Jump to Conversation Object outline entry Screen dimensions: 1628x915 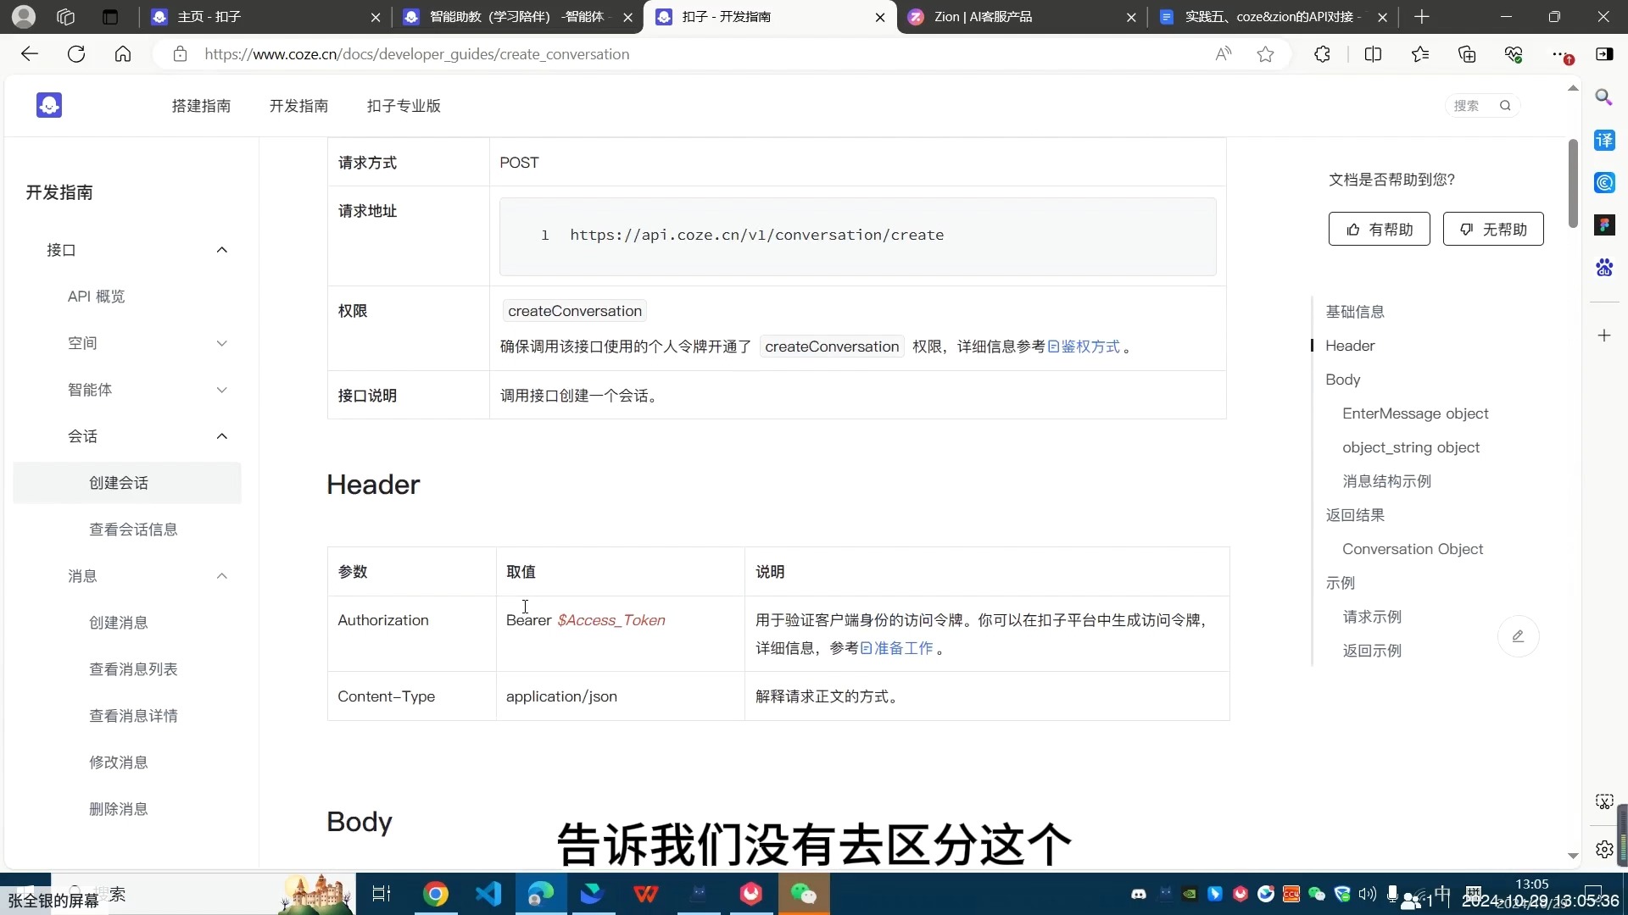point(1412,549)
